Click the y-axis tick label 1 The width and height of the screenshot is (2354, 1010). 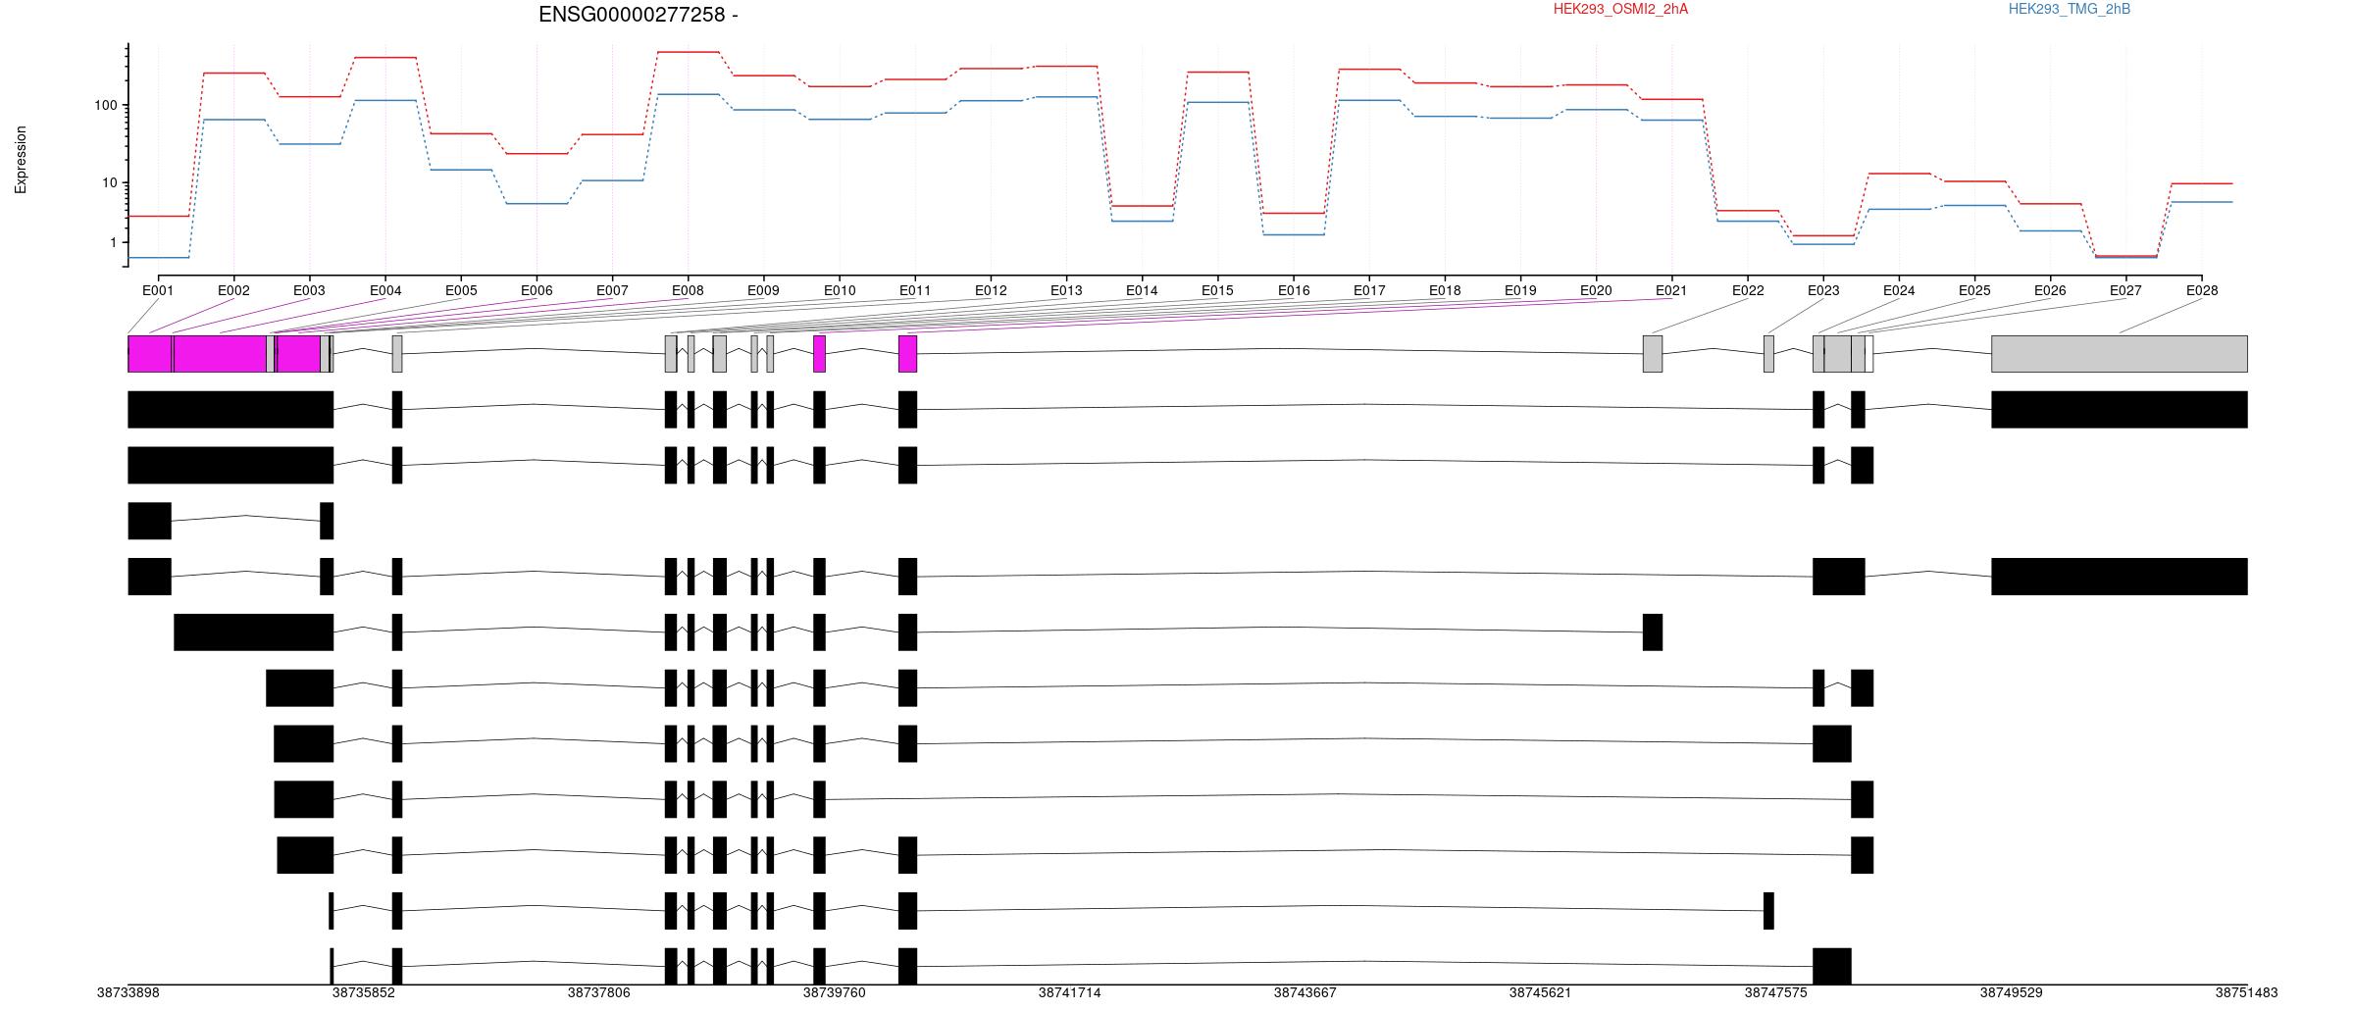[x=113, y=242]
